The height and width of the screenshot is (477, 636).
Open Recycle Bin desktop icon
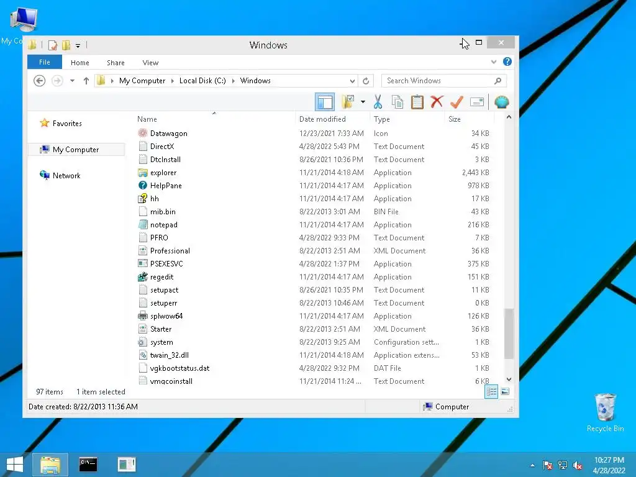tap(605, 412)
